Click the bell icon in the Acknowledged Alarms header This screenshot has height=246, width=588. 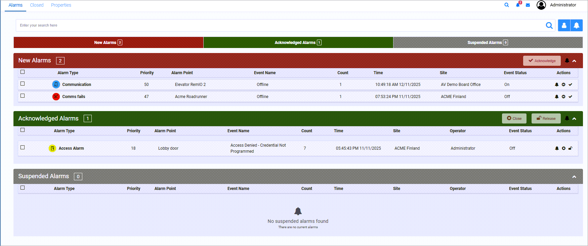567,118
